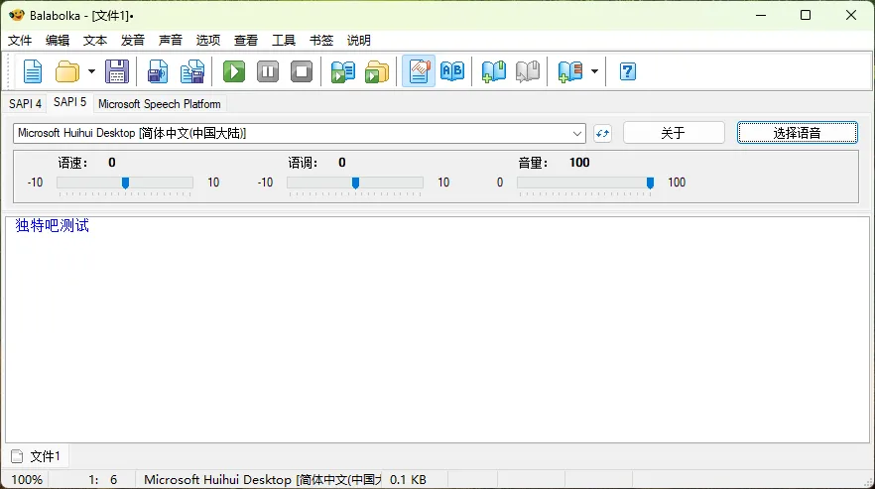Image resolution: width=875 pixels, height=489 pixels.
Task: Click in the text editor after 独特吧测试
Action: 91,225
